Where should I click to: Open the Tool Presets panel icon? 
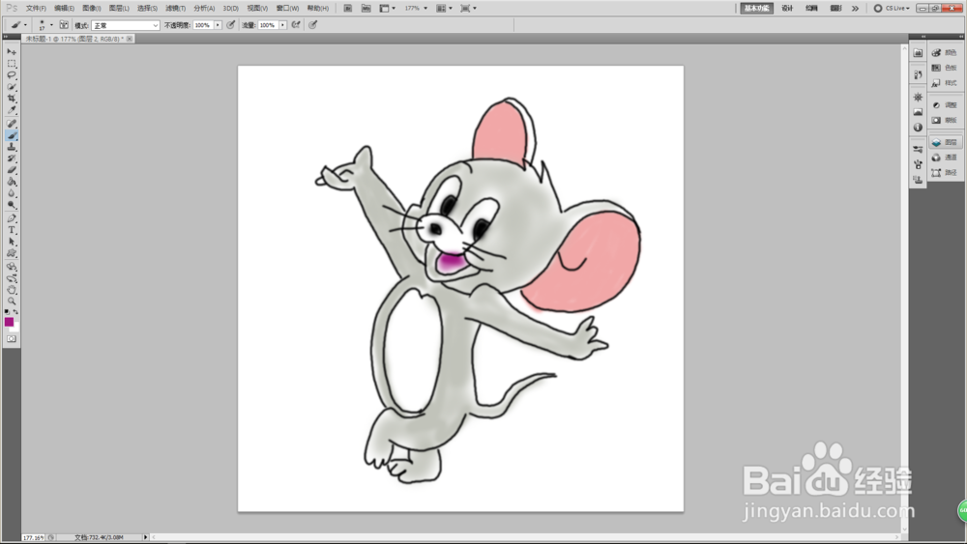pos(918,150)
